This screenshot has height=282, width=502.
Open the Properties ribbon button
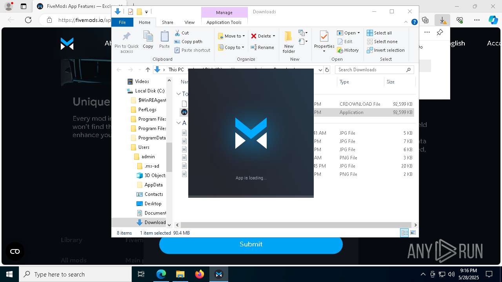[x=324, y=41]
